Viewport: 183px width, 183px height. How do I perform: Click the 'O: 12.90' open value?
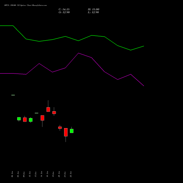pos(64,12)
